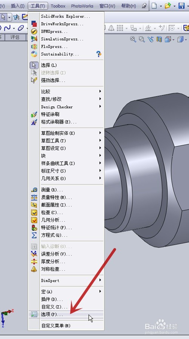Screen dimensions: 189x339
Task: Click the display style cube icon
Action: click(180, 39)
